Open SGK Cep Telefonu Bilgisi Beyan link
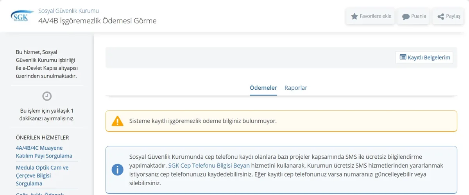 tap(209, 165)
